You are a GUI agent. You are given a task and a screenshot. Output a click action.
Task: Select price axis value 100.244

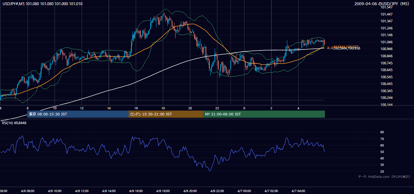click(386, 98)
